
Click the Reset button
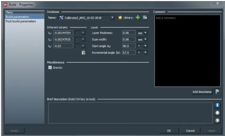(14, 130)
